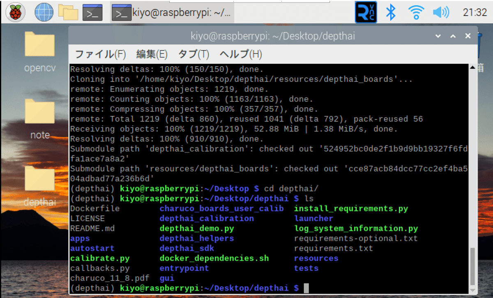This screenshot has width=493, height=298.
Task: Open the 編集(E) menu
Action: tap(152, 54)
